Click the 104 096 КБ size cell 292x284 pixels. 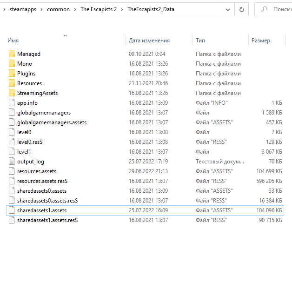pos(269,210)
